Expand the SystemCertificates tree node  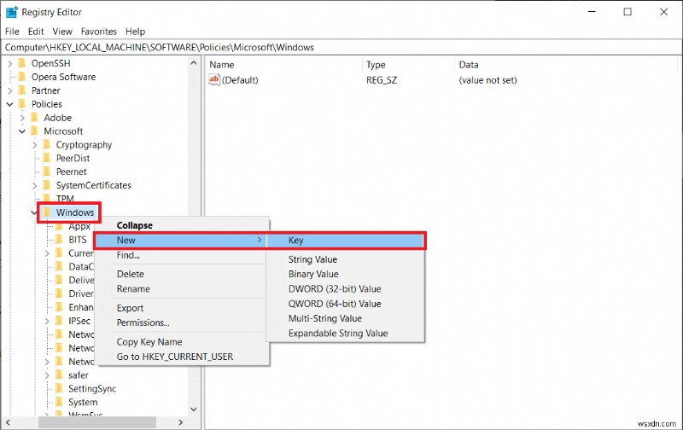34,185
